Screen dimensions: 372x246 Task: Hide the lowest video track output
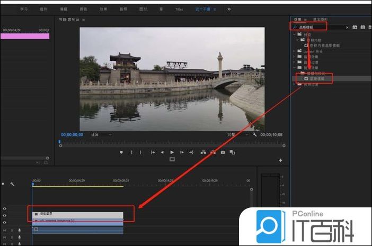(5, 223)
